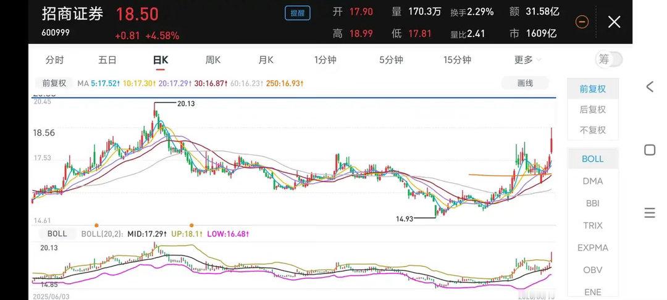Click the 提醒 alert button
The image size is (667, 300).
point(298,13)
